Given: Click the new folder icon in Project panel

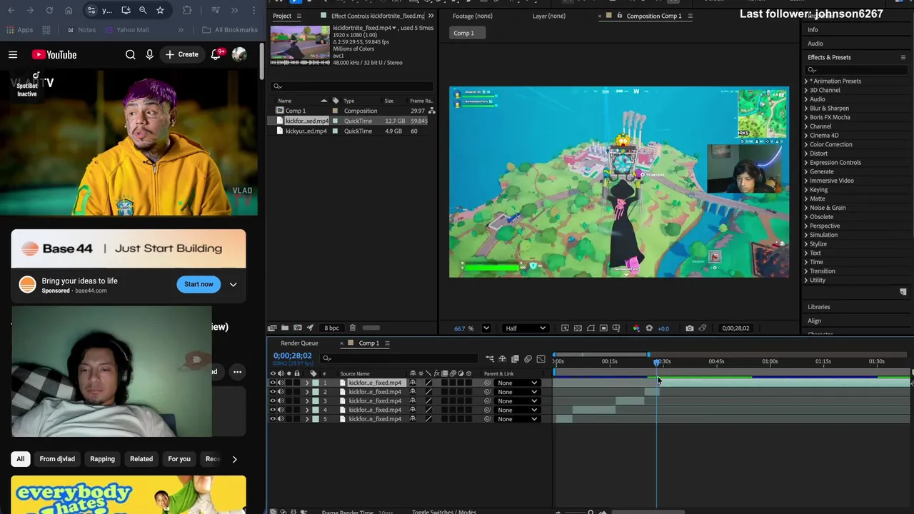Looking at the screenshot, I should tap(285, 328).
